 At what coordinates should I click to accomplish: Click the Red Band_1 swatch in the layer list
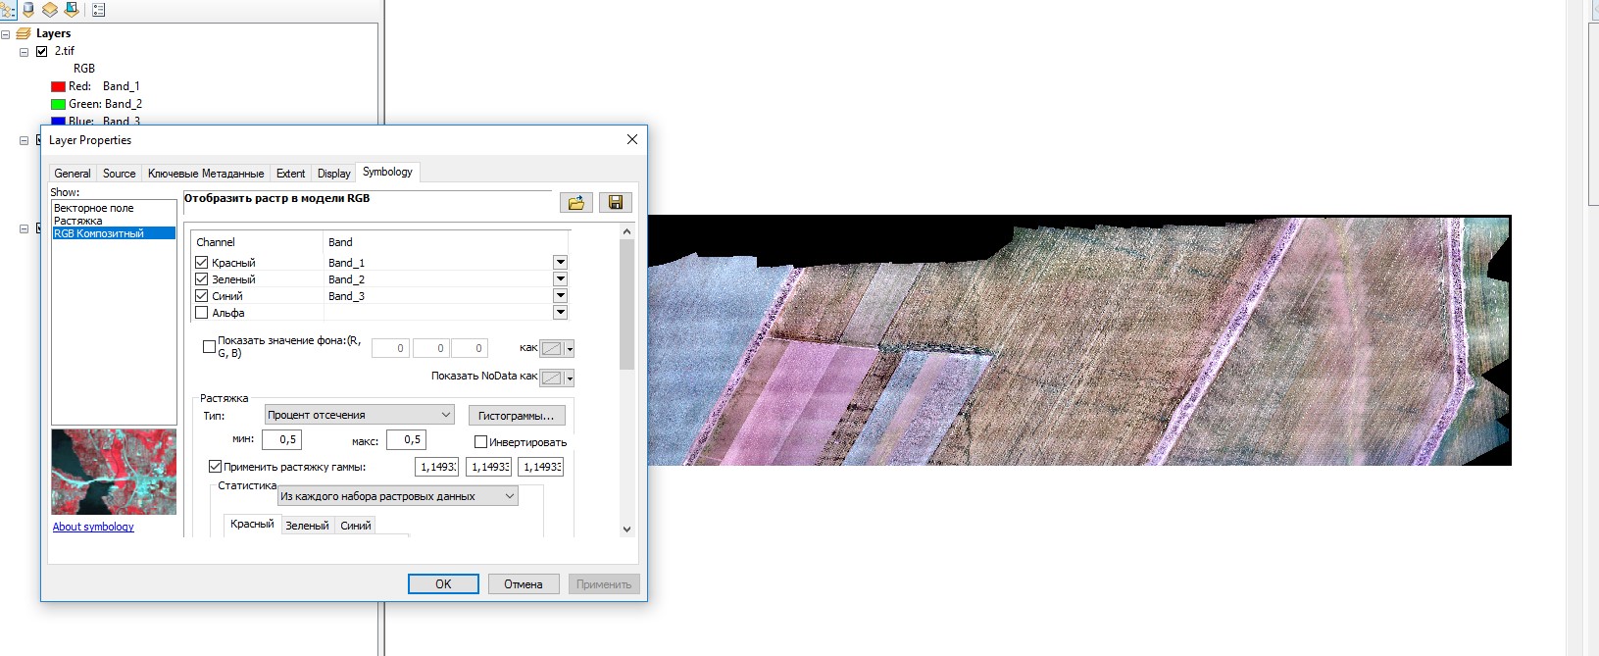click(58, 86)
